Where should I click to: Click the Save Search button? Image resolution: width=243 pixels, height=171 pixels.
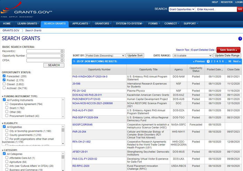(x=228, y=50)
